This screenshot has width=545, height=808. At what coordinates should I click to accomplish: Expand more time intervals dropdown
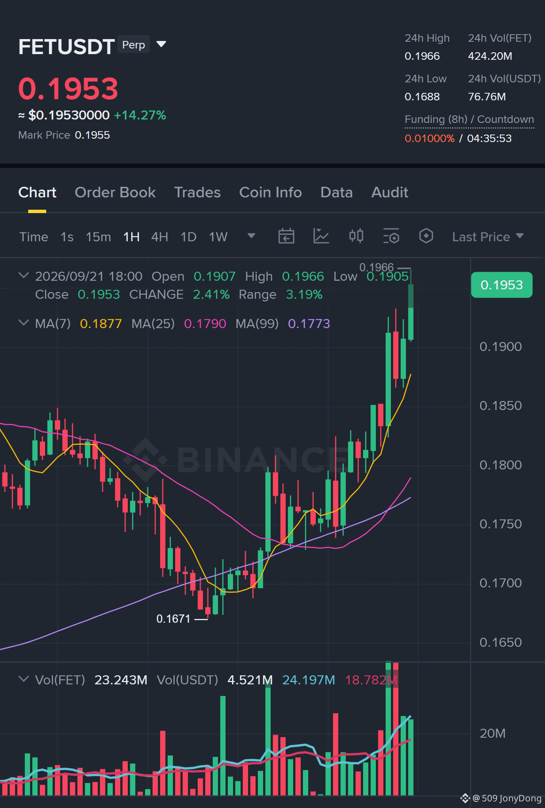coord(251,236)
